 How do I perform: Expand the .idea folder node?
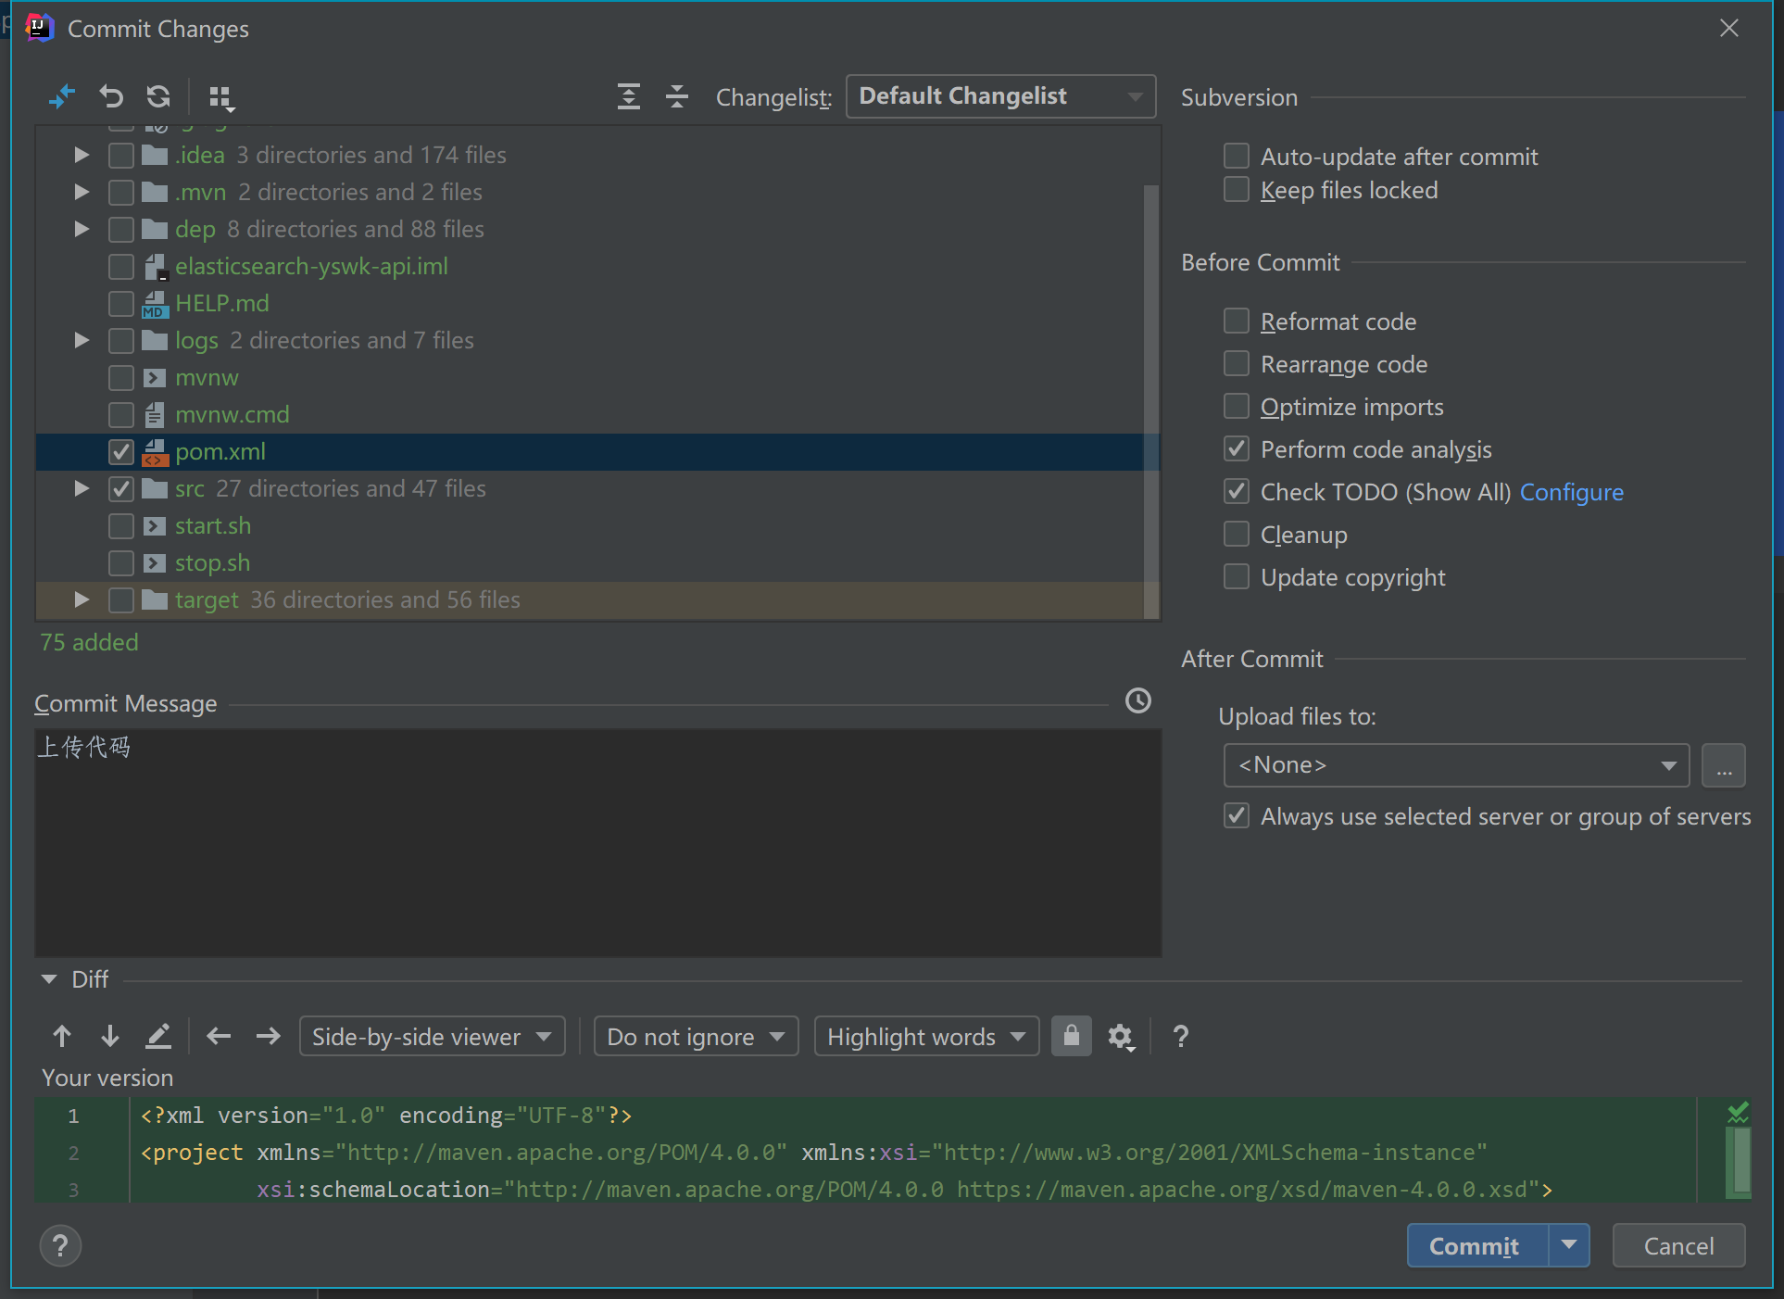point(82,155)
